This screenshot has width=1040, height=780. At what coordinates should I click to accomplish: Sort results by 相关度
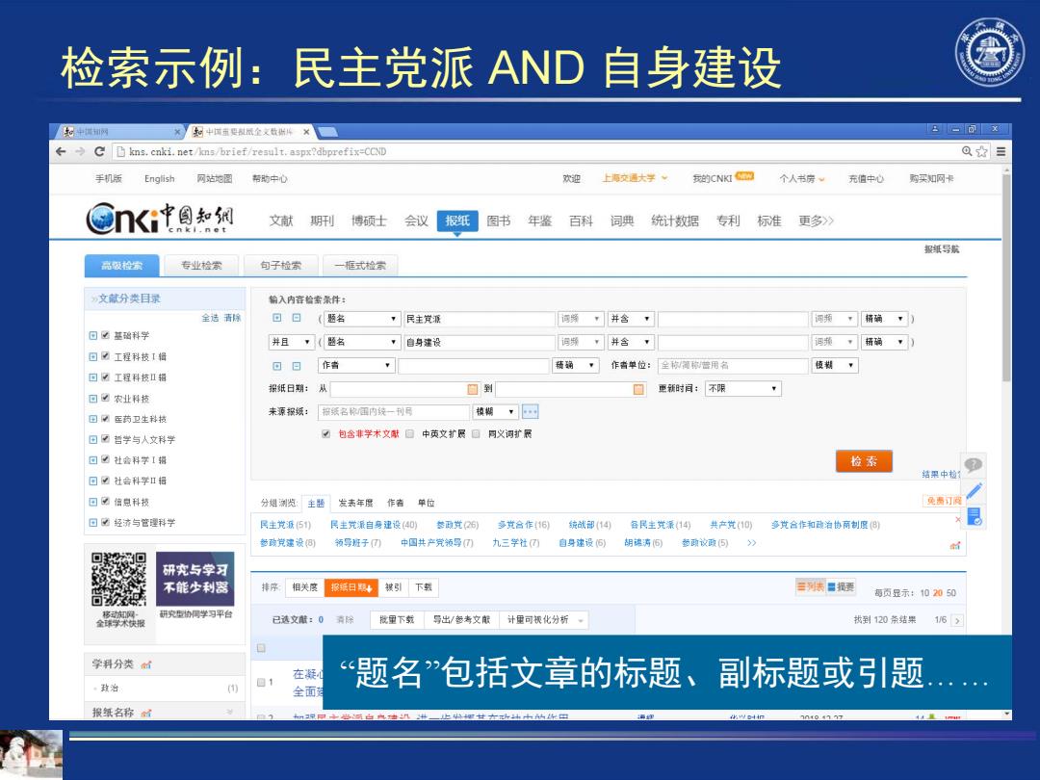pyautogui.click(x=304, y=587)
